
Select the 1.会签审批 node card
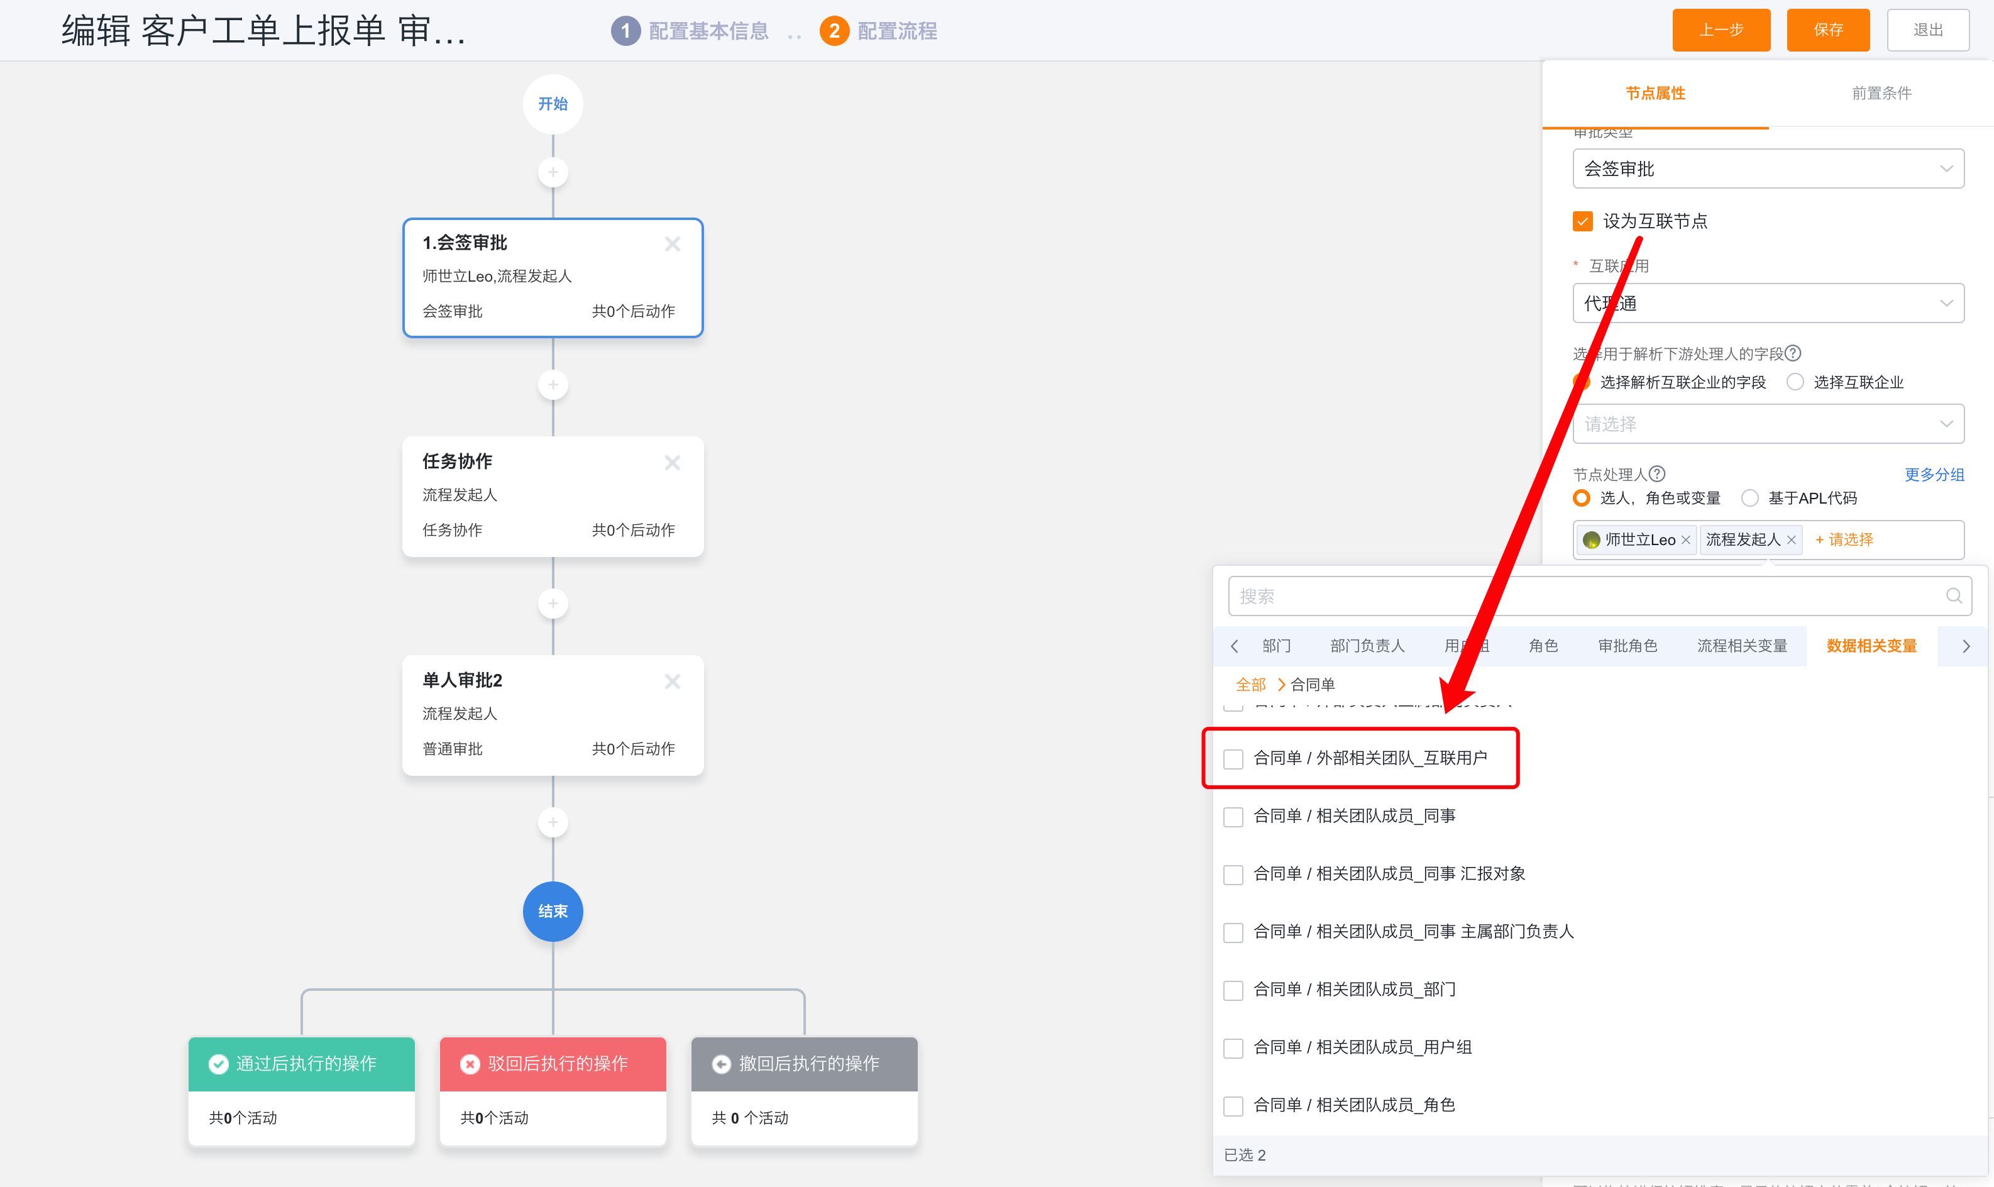553,277
